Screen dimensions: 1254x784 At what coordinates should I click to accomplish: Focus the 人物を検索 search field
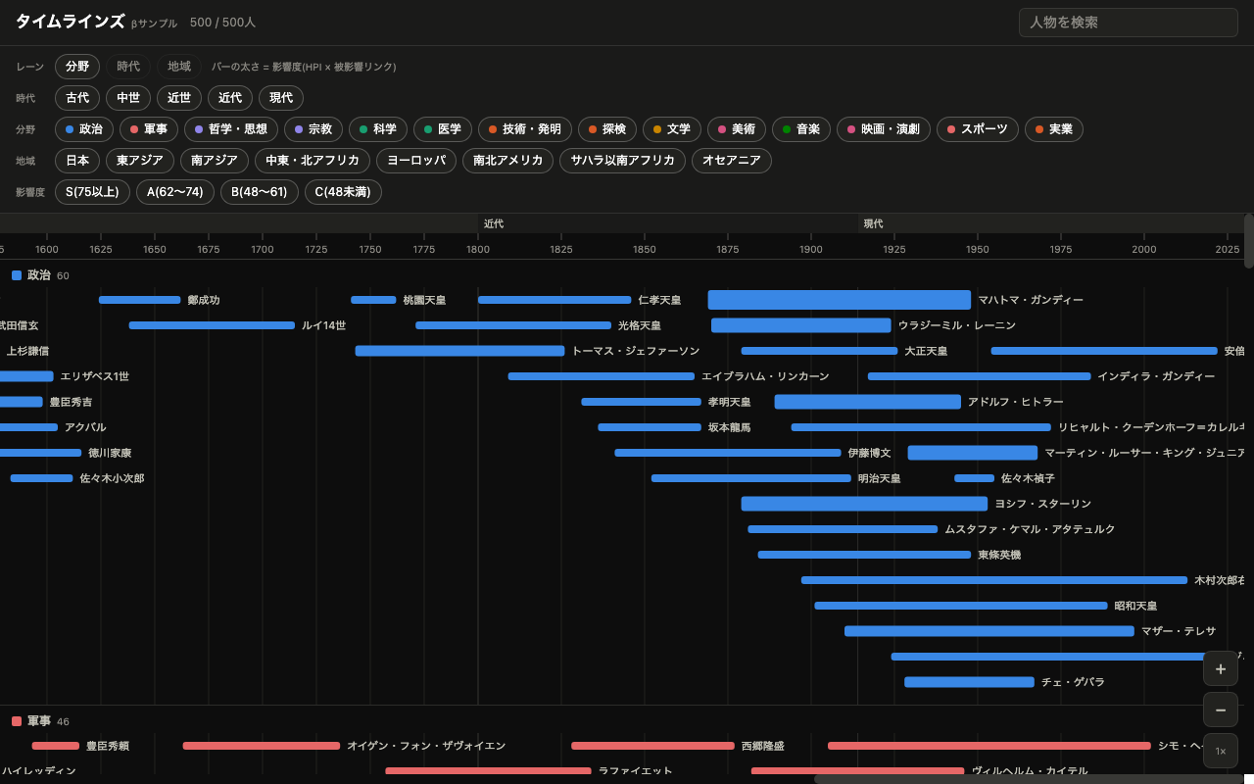tap(1129, 23)
